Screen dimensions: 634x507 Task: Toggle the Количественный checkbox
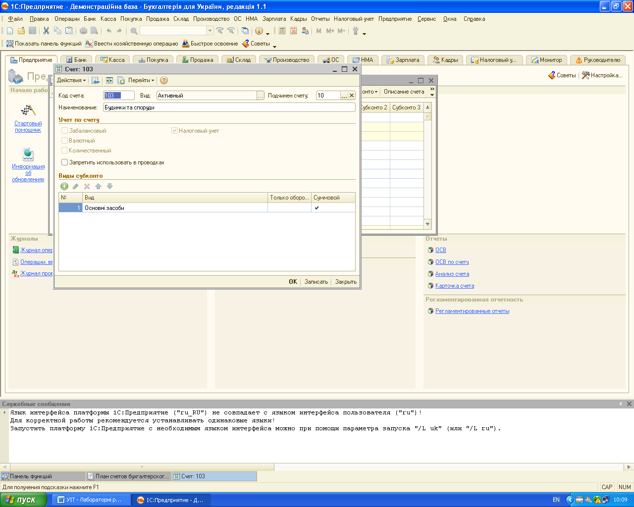(x=64, y=151)
